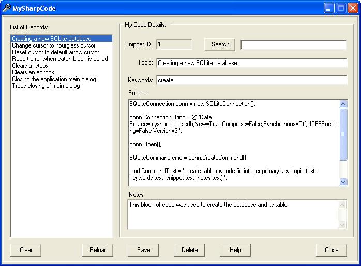The width and height of the screenshot is (361, 266).
Task: Select 'Change cursor to hourglass cursor' record
Action: click(x=62, y=45)
